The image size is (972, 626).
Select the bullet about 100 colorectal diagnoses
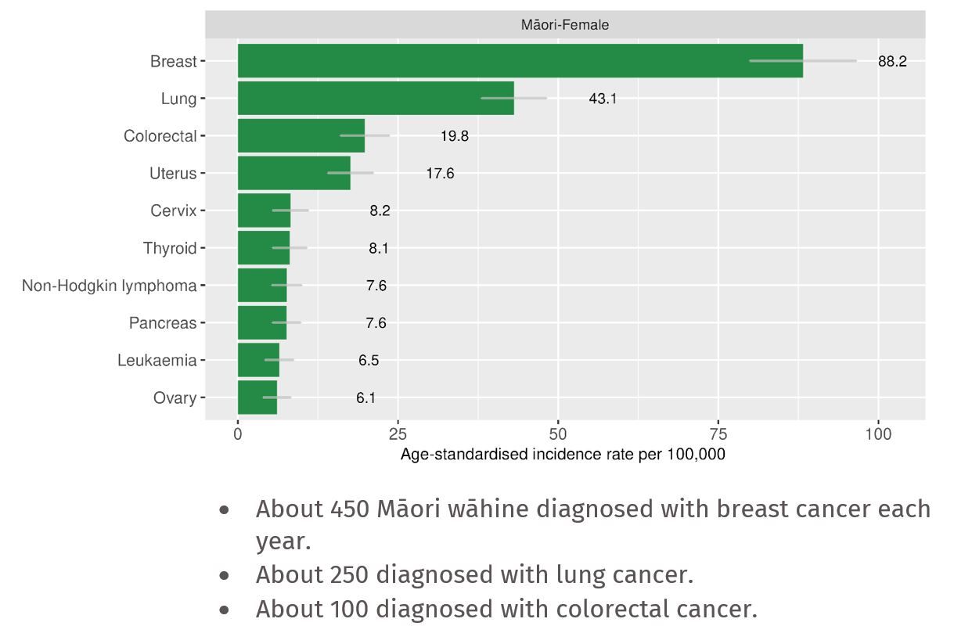[x=506, y=609]
